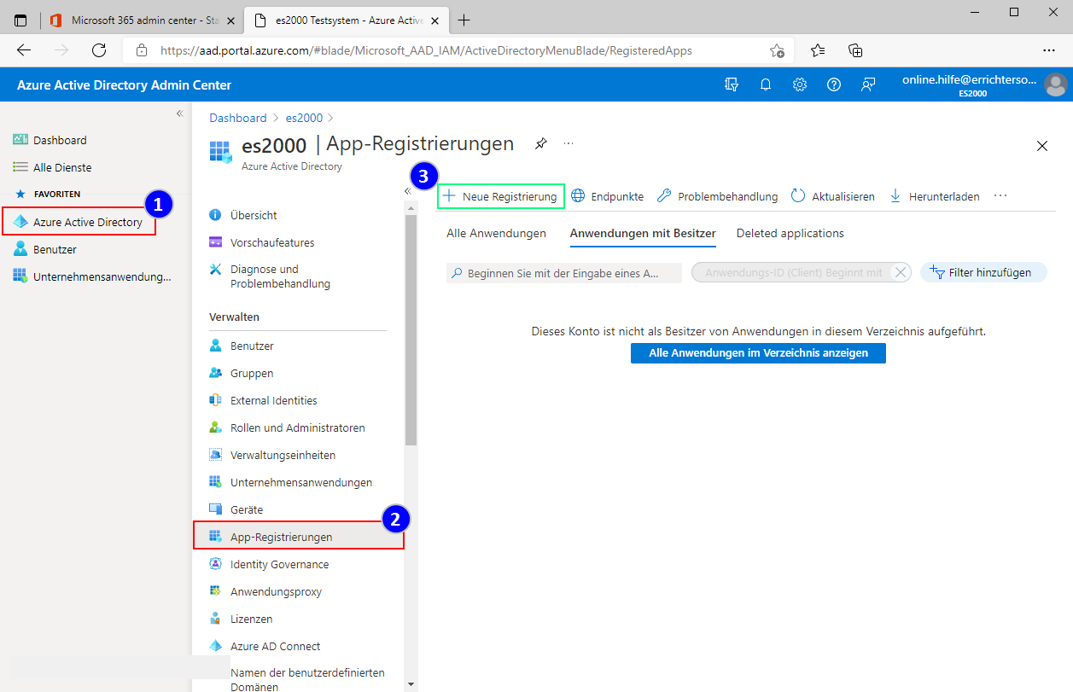Click Neue Registrierung
1073x692 pixels.
point(501,196)
